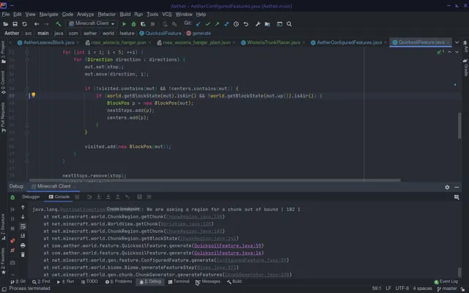Click the Git show history clock icon

click(x=236, y=24)
